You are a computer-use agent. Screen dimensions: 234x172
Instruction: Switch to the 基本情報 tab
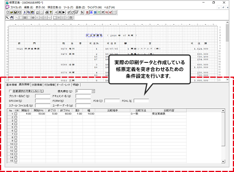click(x=11, y=84)
